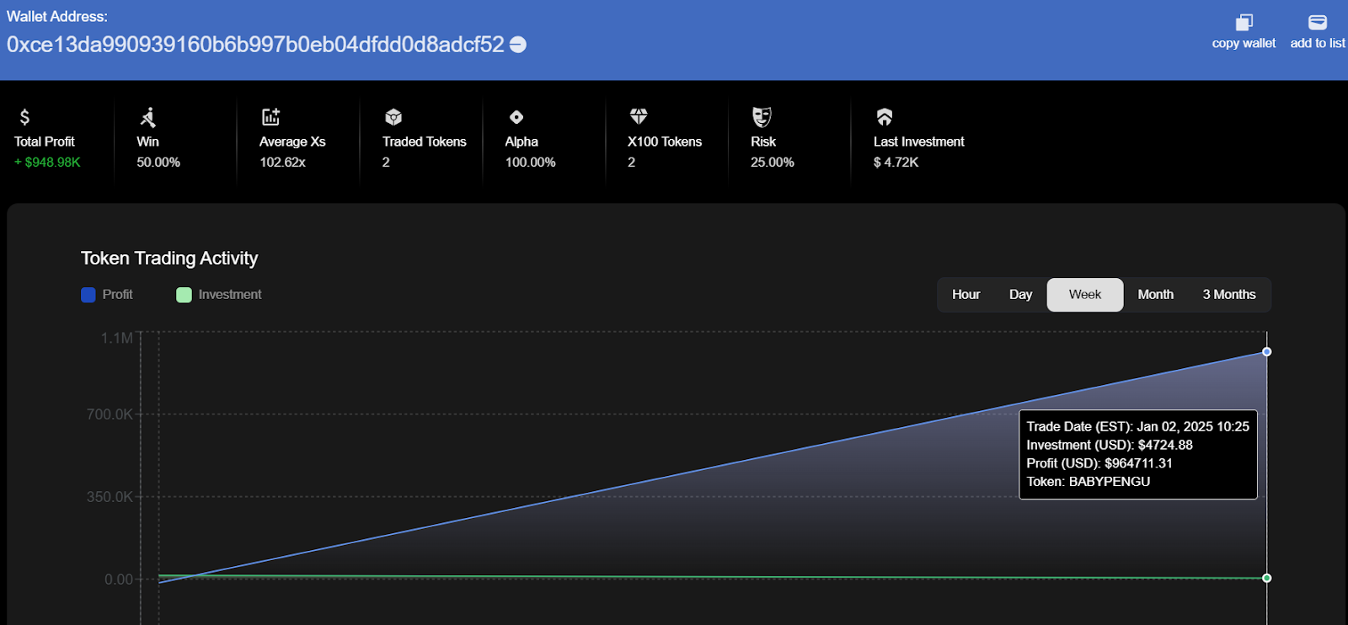Click the + $948.98K total profit value
Image resolution: width=1348 pixels, height=625 pixels.
tap(47, 163)
